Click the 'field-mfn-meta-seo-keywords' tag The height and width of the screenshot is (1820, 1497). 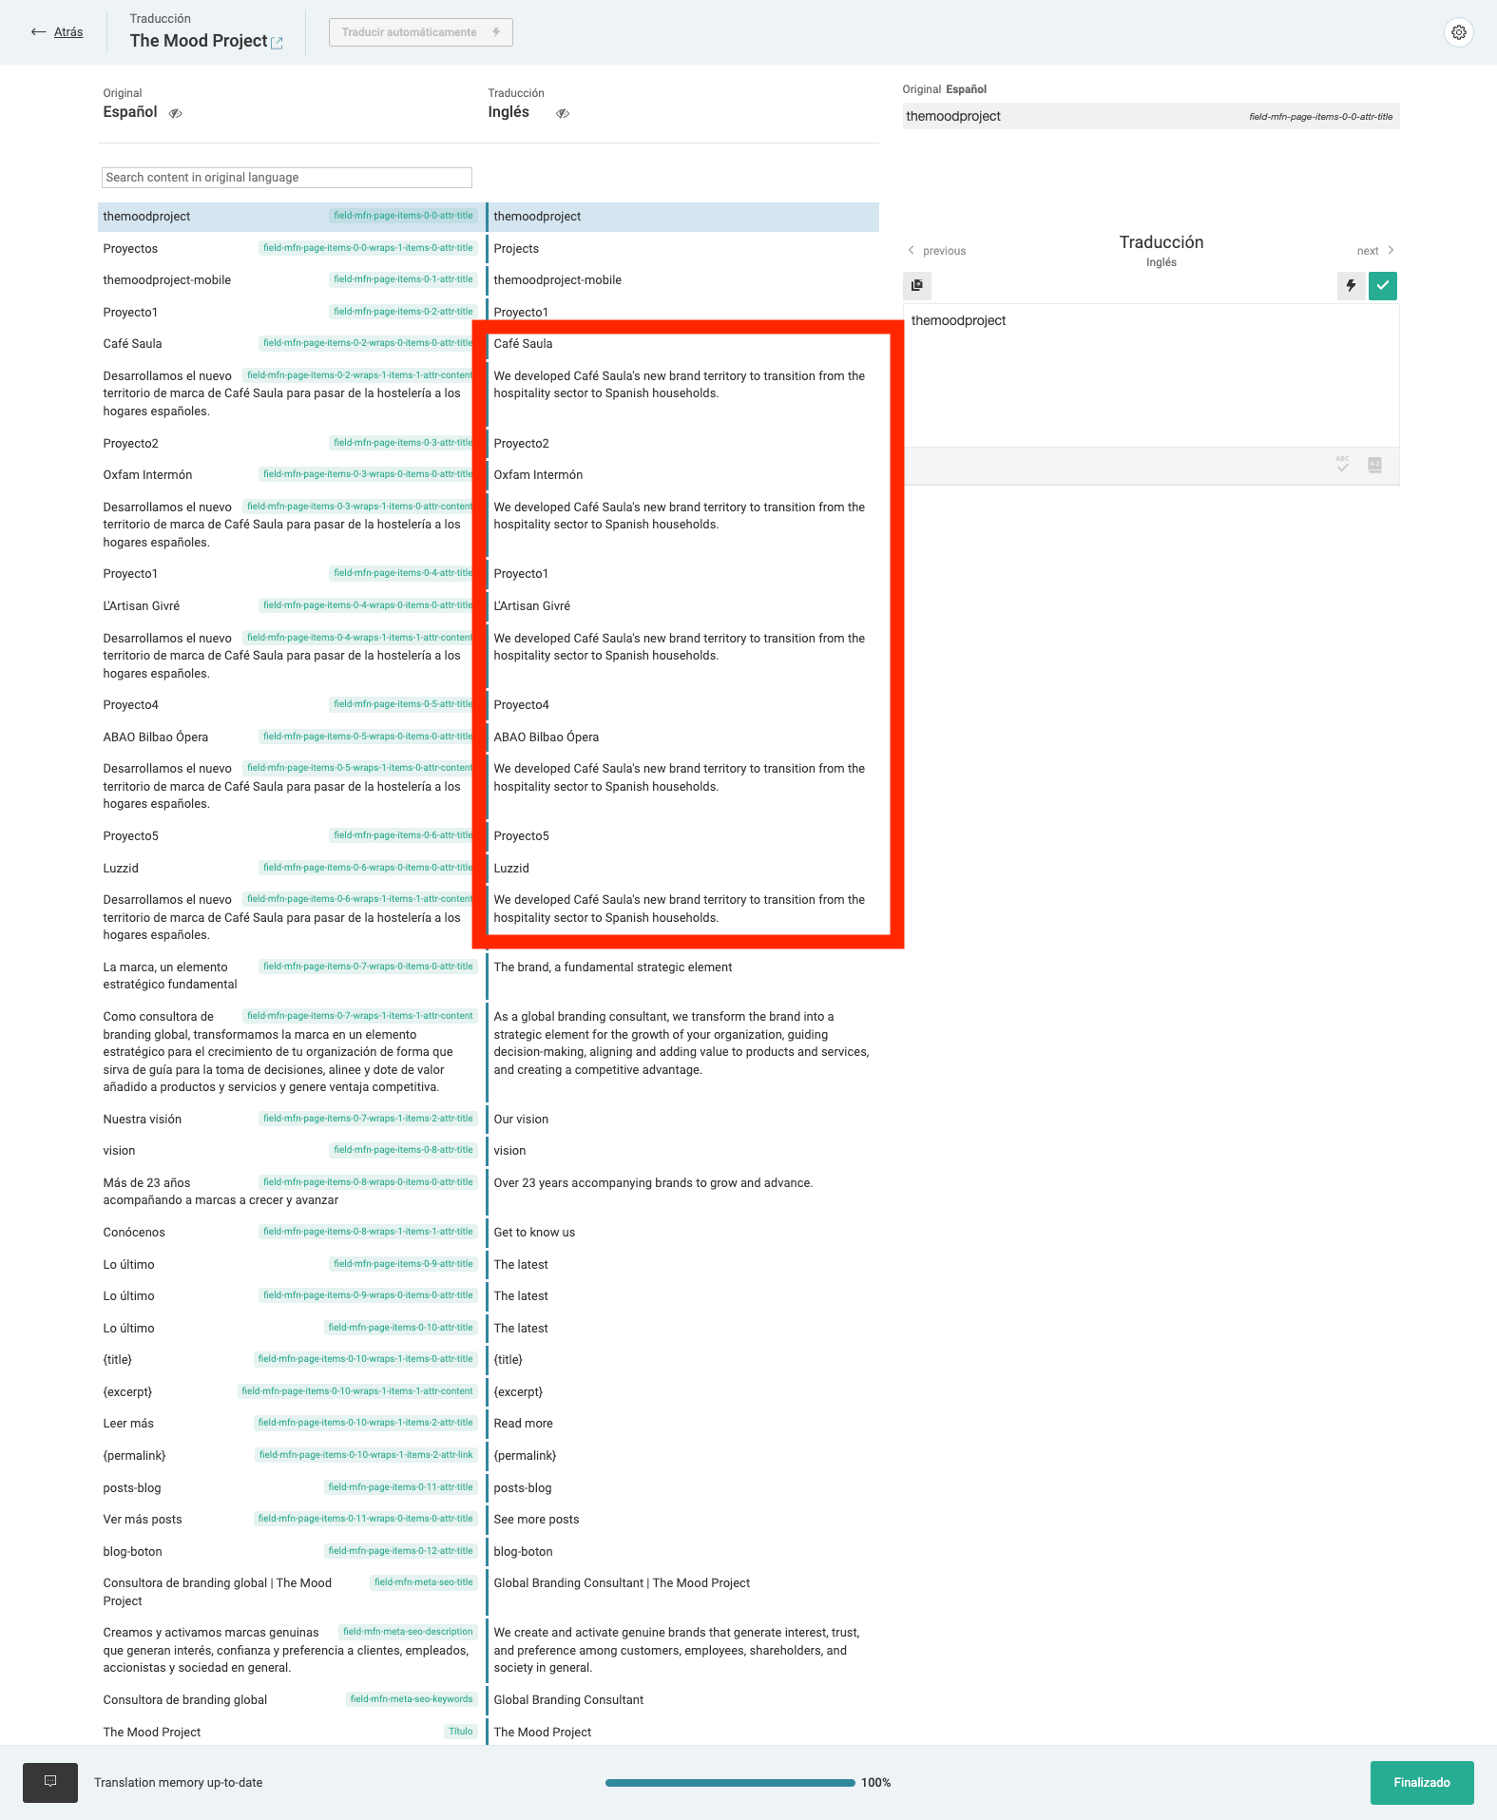(412, 1699)
